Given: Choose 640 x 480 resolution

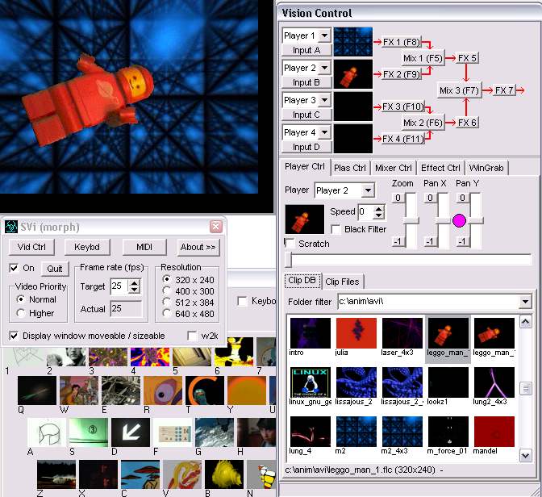Looking at the screenshot, I should pos(167,314).
